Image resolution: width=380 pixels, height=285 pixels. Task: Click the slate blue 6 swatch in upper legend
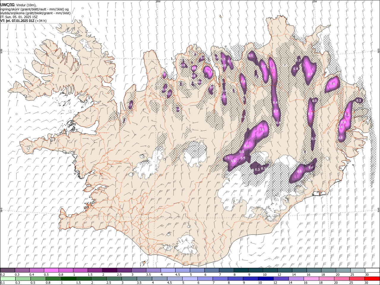coord(211,270)
